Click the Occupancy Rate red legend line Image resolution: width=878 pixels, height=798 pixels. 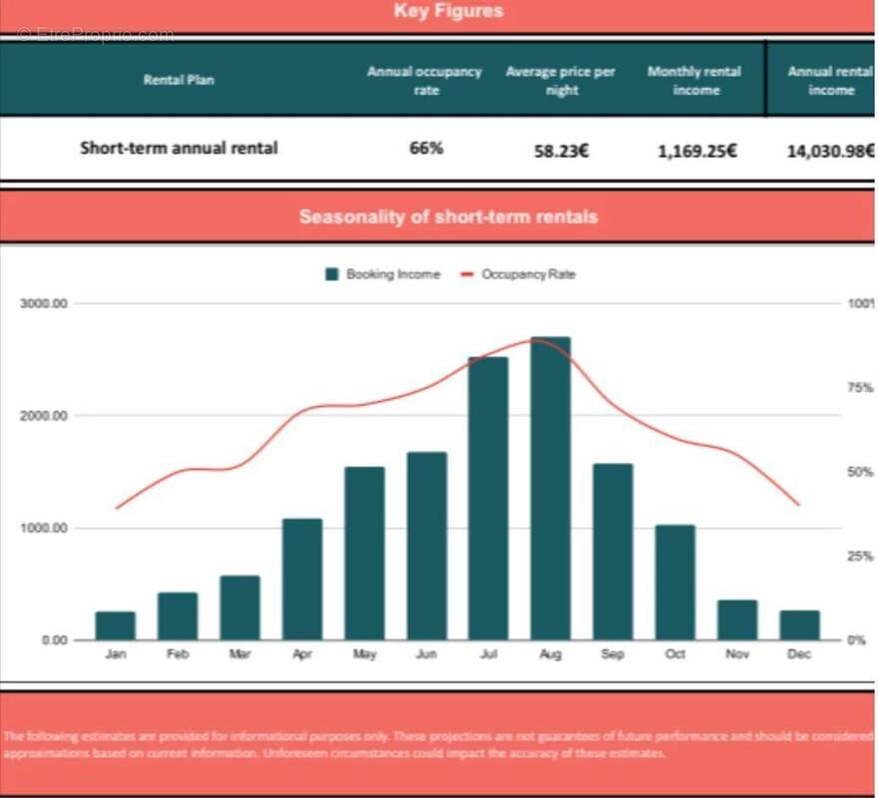[x=467, y=274]
